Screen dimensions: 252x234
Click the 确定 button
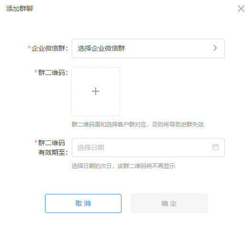(x=169, y=203)
